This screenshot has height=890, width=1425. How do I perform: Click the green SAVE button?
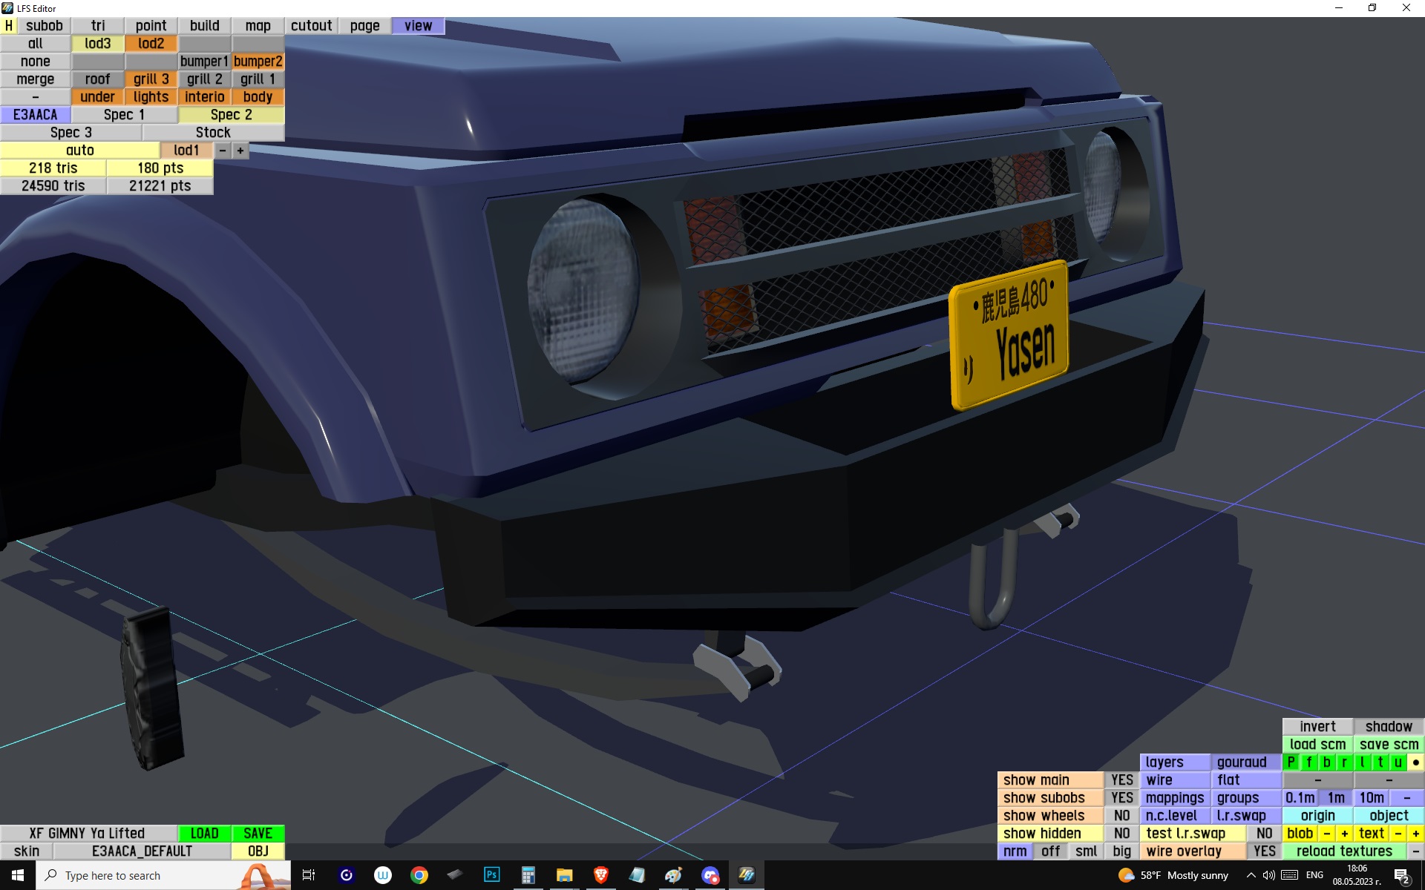click(x=258, y=833)
